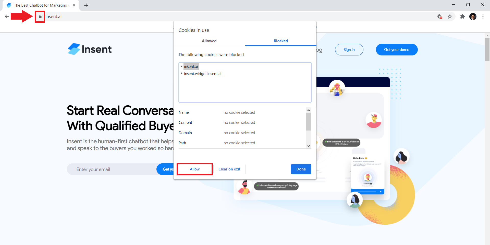490x245 pixels.
Task: Click scroll-down arrow in cookie details pane
Action: click(x=309, y=146)
